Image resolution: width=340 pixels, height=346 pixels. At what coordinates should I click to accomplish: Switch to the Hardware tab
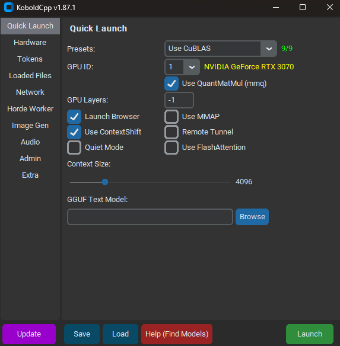point(30,43)
